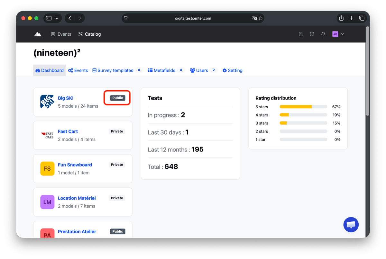Click the Total tests value 648
Screen dimensions: 386x259
(171, 167)
